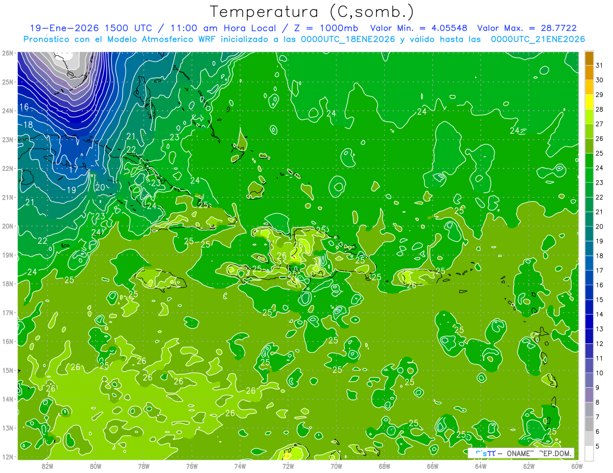Select the purple legend swatch between 9 and 10
613x473 pixels.
tap(589, 380)
